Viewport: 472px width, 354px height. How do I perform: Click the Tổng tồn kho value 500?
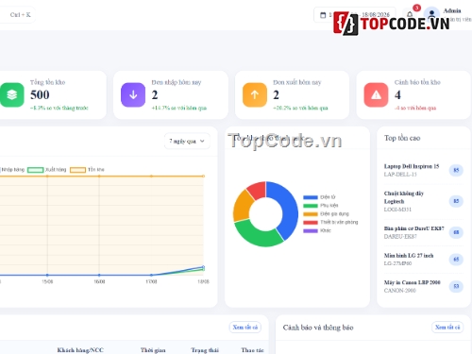40,94
